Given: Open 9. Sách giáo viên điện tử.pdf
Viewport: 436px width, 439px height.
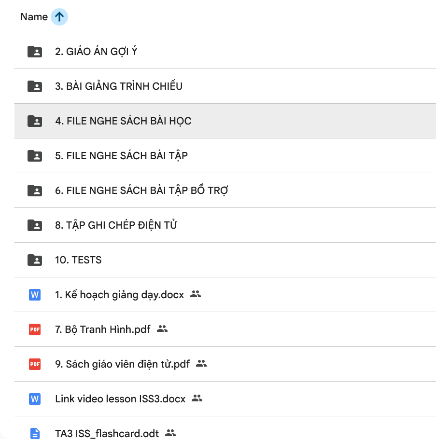Looking at the screenshot, I should point(122,364).
